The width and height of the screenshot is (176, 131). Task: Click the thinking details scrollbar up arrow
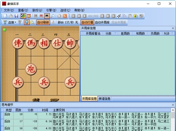pyautogui.click(x=173, y=110)
